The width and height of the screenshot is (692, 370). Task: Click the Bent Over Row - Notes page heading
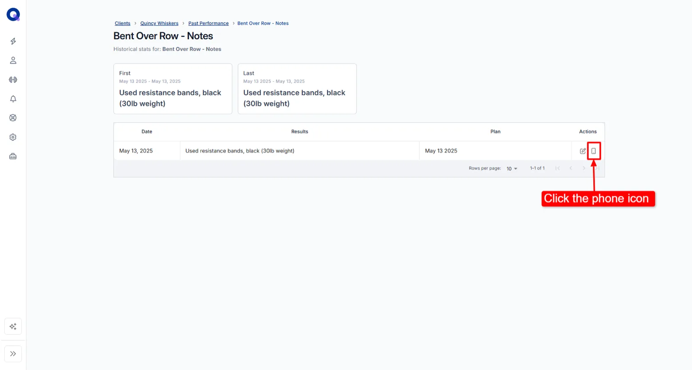point(163,36)
